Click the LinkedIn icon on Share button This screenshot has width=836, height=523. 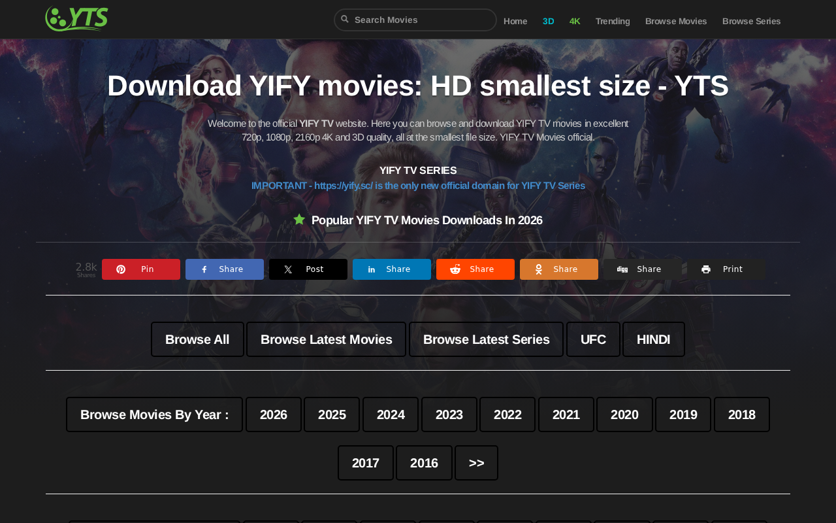(372, 269)
